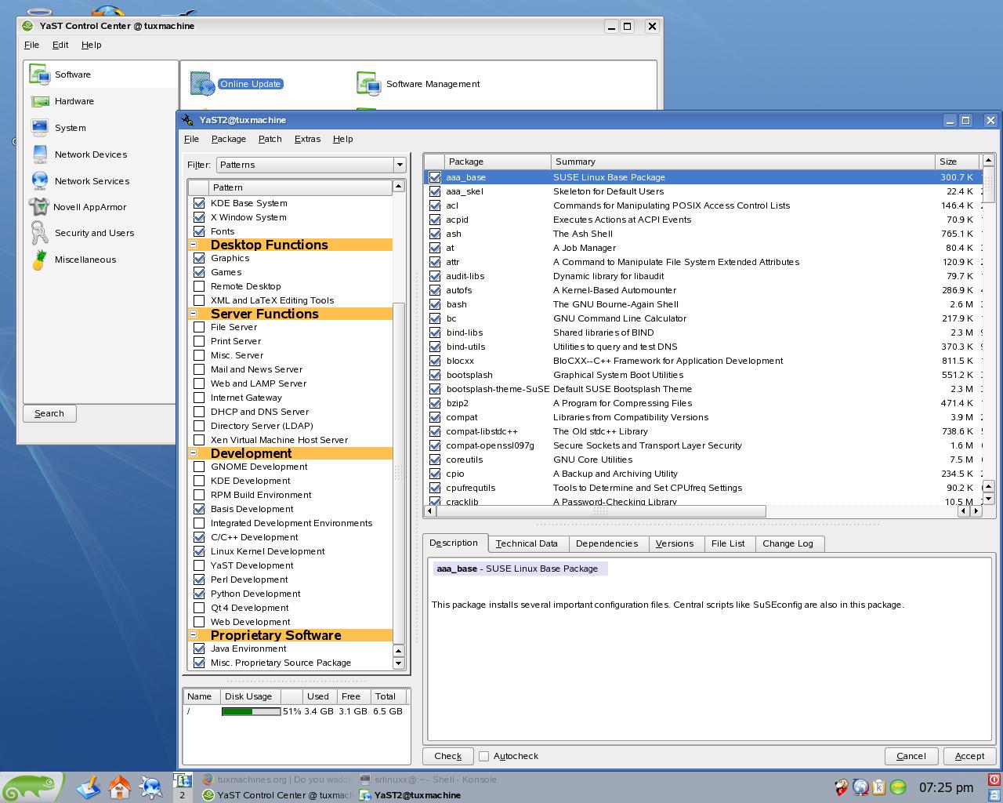Viewport: 1003px width, 803px height.
Task: Click the package list horizontal scrollbar
Action: point(601,511)
